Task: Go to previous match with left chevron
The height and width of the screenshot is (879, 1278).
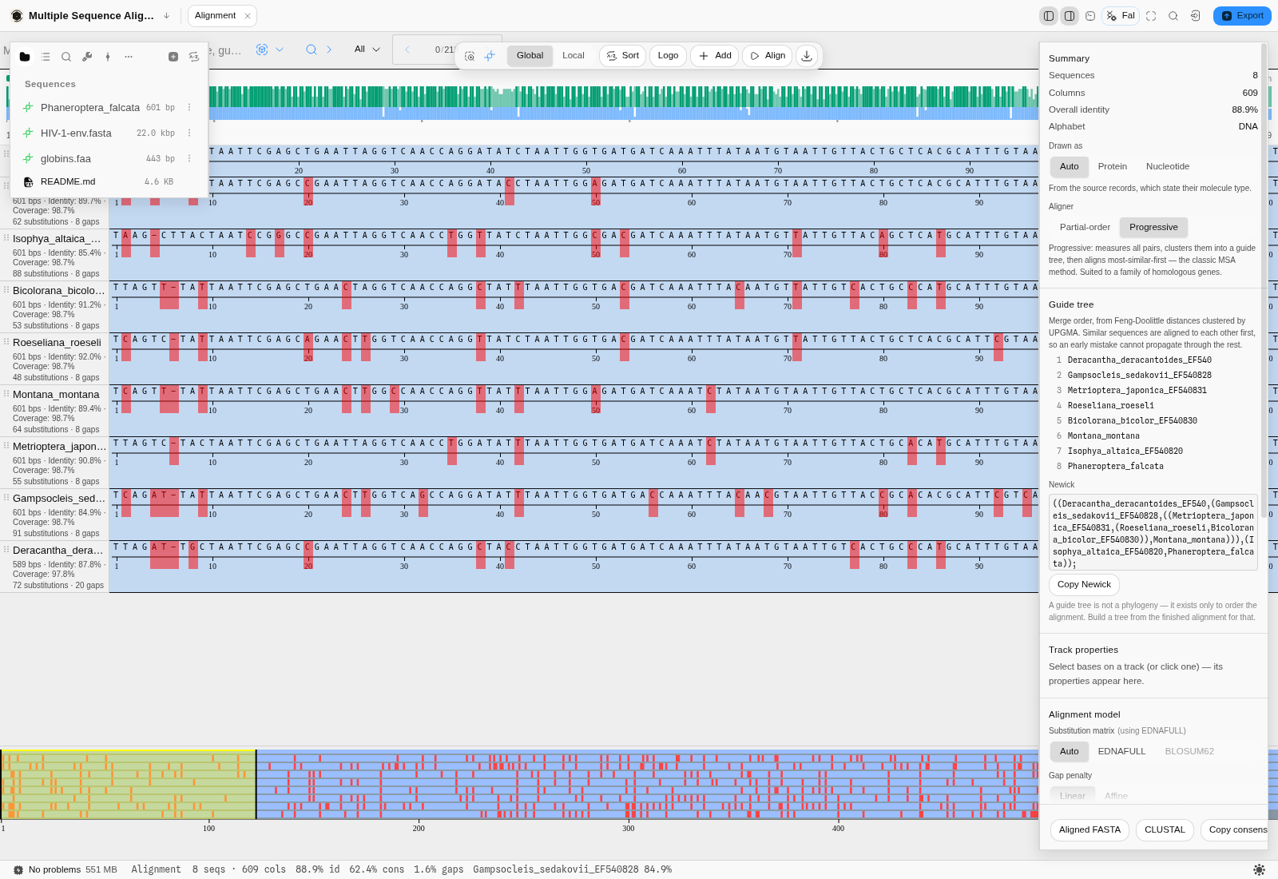Action: coord(407,50)
